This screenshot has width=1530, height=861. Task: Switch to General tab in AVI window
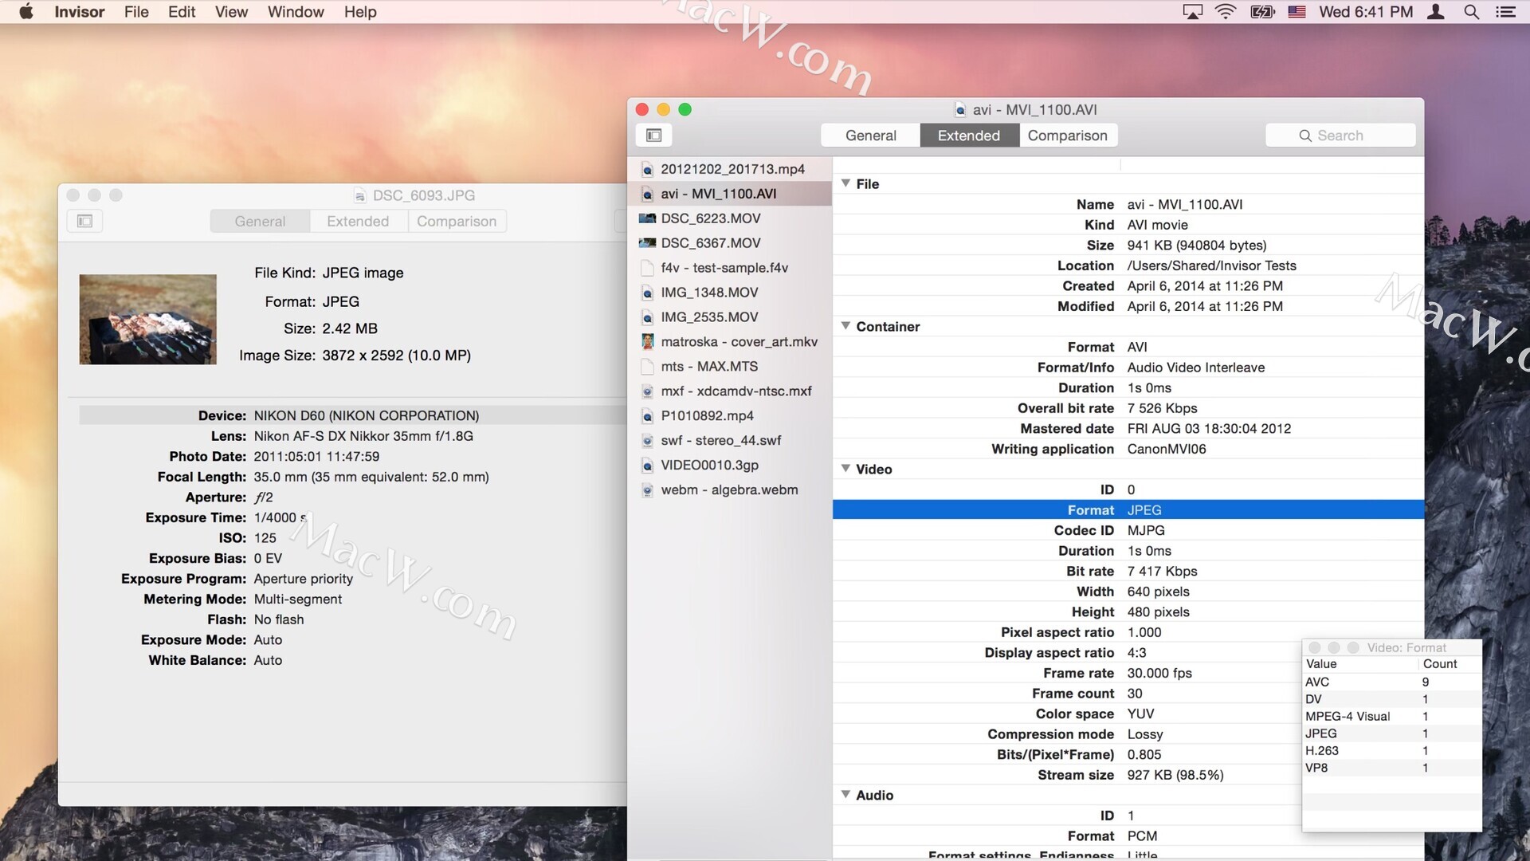[x=870, y=136]
